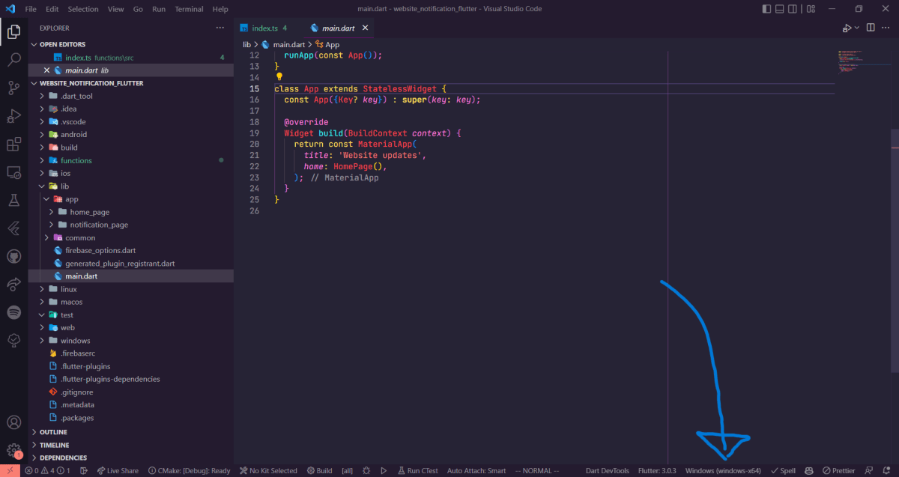Select the Run and Debug icon
899x477 pixels.
point(13,116)
